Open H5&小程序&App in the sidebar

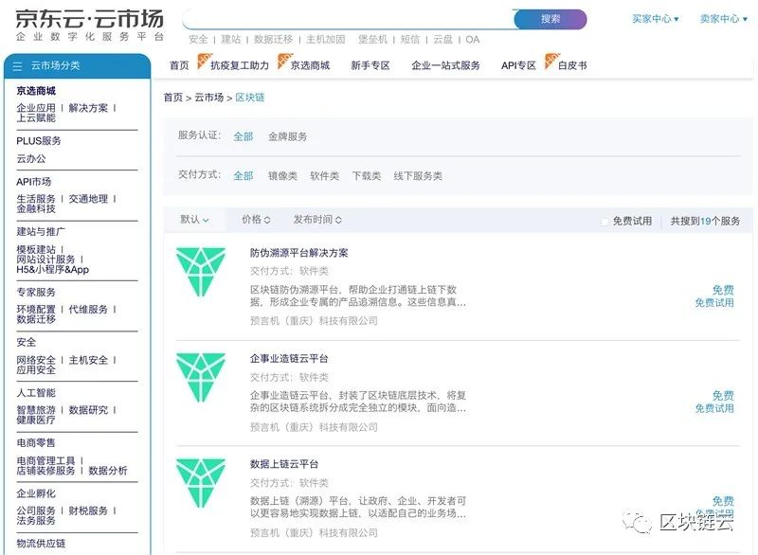click(x=53, y=270)
